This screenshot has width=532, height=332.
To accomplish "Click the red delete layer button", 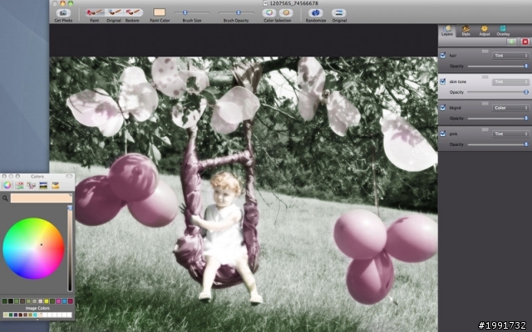I will pyautogui.click(x=524, y=41).
